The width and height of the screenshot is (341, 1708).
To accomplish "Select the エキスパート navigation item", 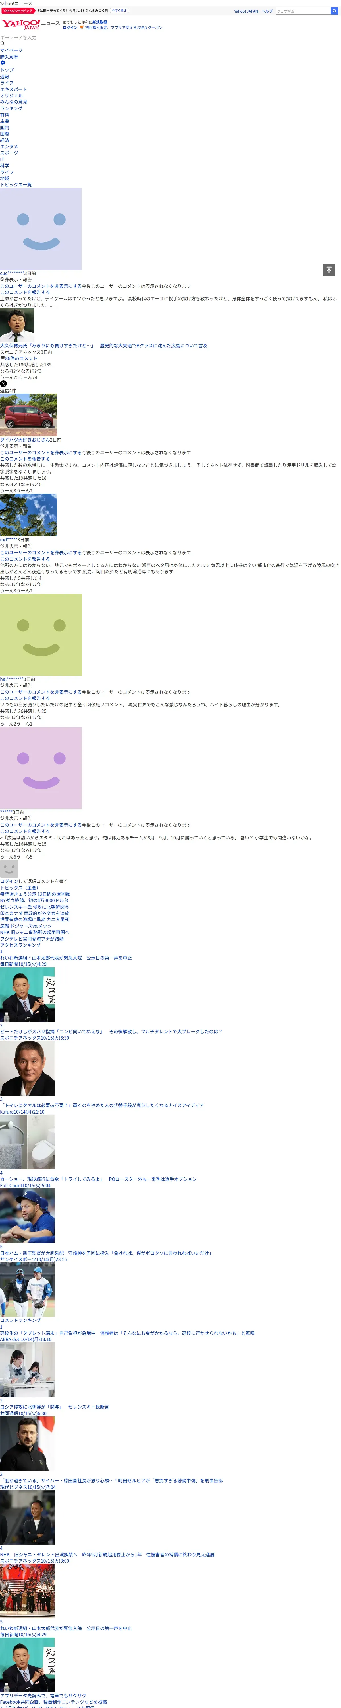I will pyautogui.click(x=13, y=89).
